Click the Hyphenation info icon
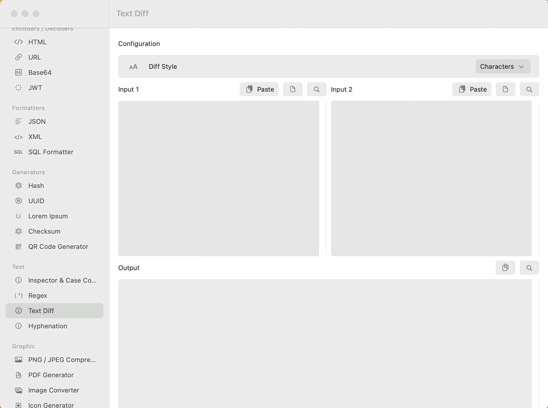 coord(19,326)
